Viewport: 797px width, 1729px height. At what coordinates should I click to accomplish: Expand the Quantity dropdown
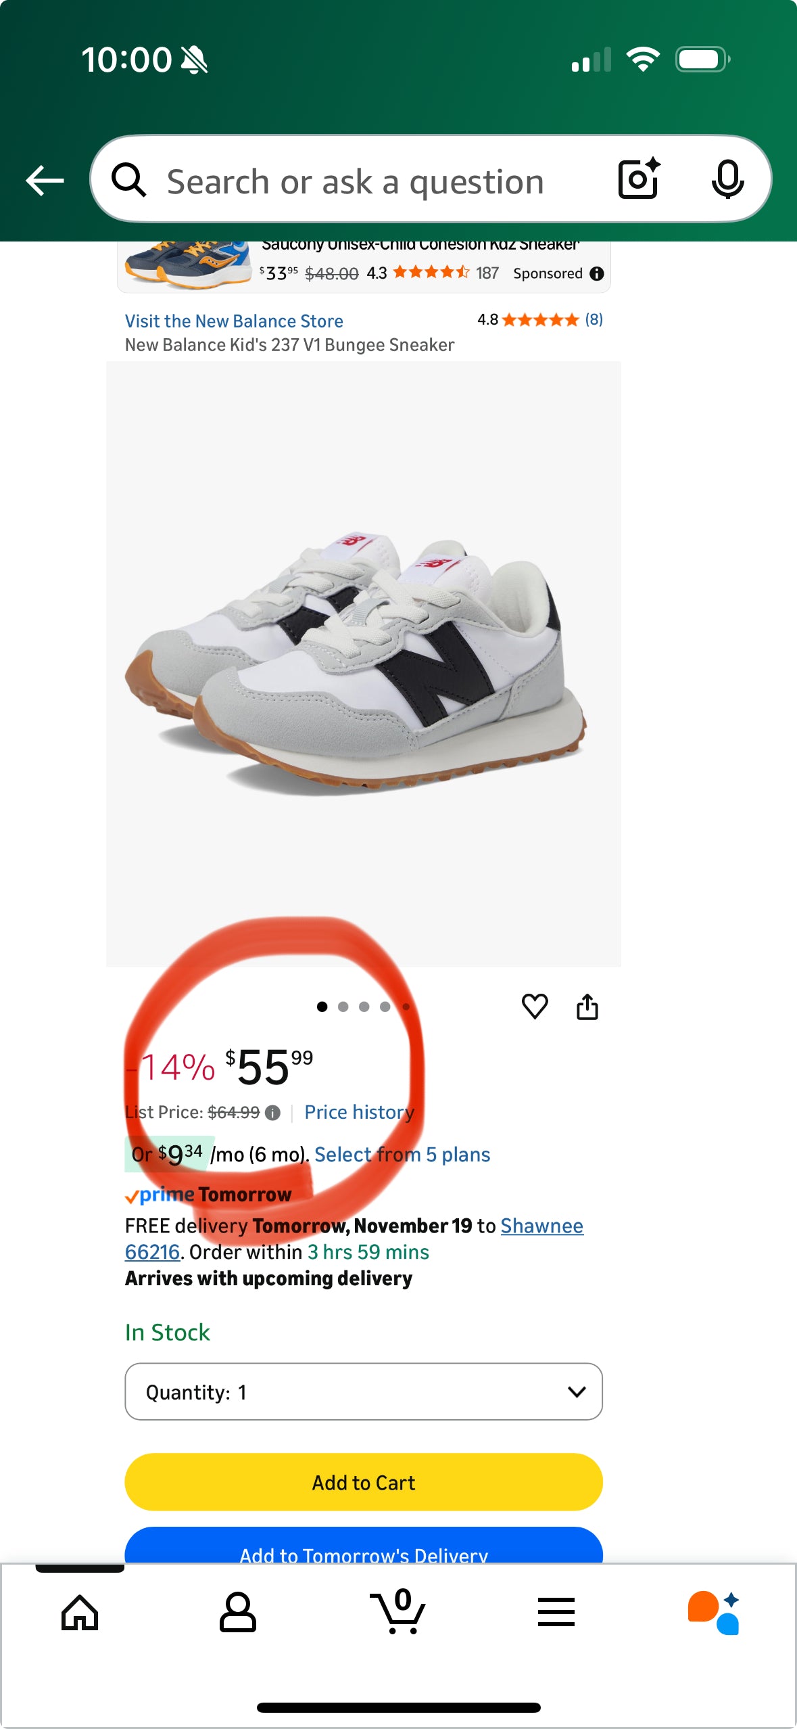pyautogui.click(x=364, y=1391)
